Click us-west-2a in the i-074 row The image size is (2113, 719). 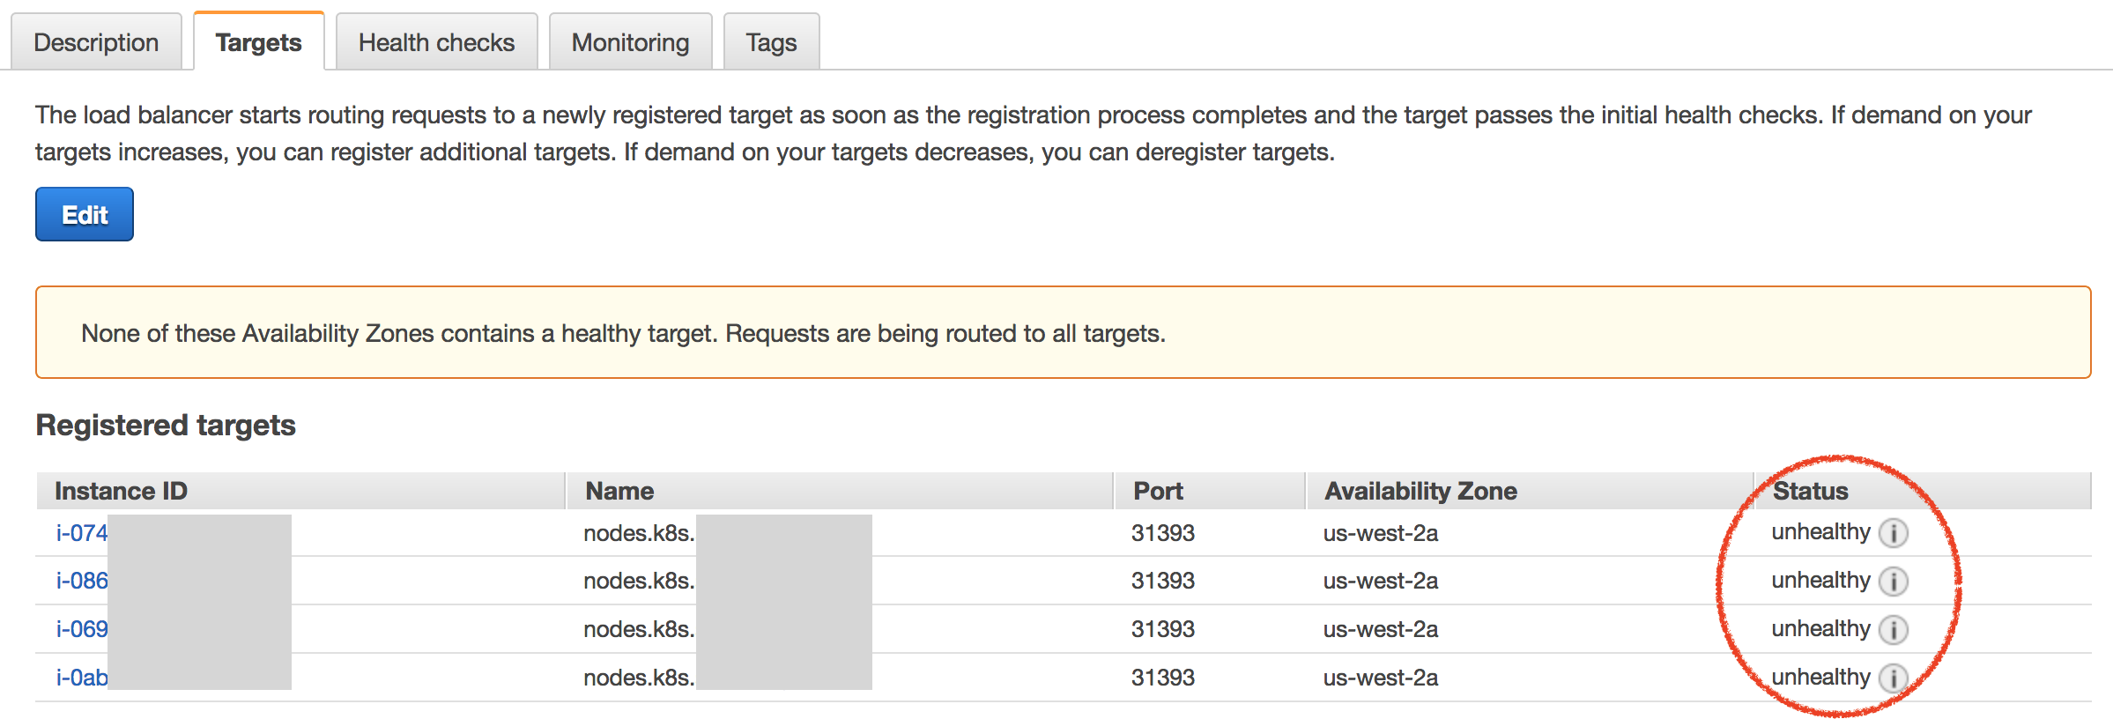pos(1381,533)
